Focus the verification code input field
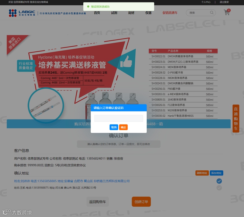244x217 pixels. click(x=119, y=118)
